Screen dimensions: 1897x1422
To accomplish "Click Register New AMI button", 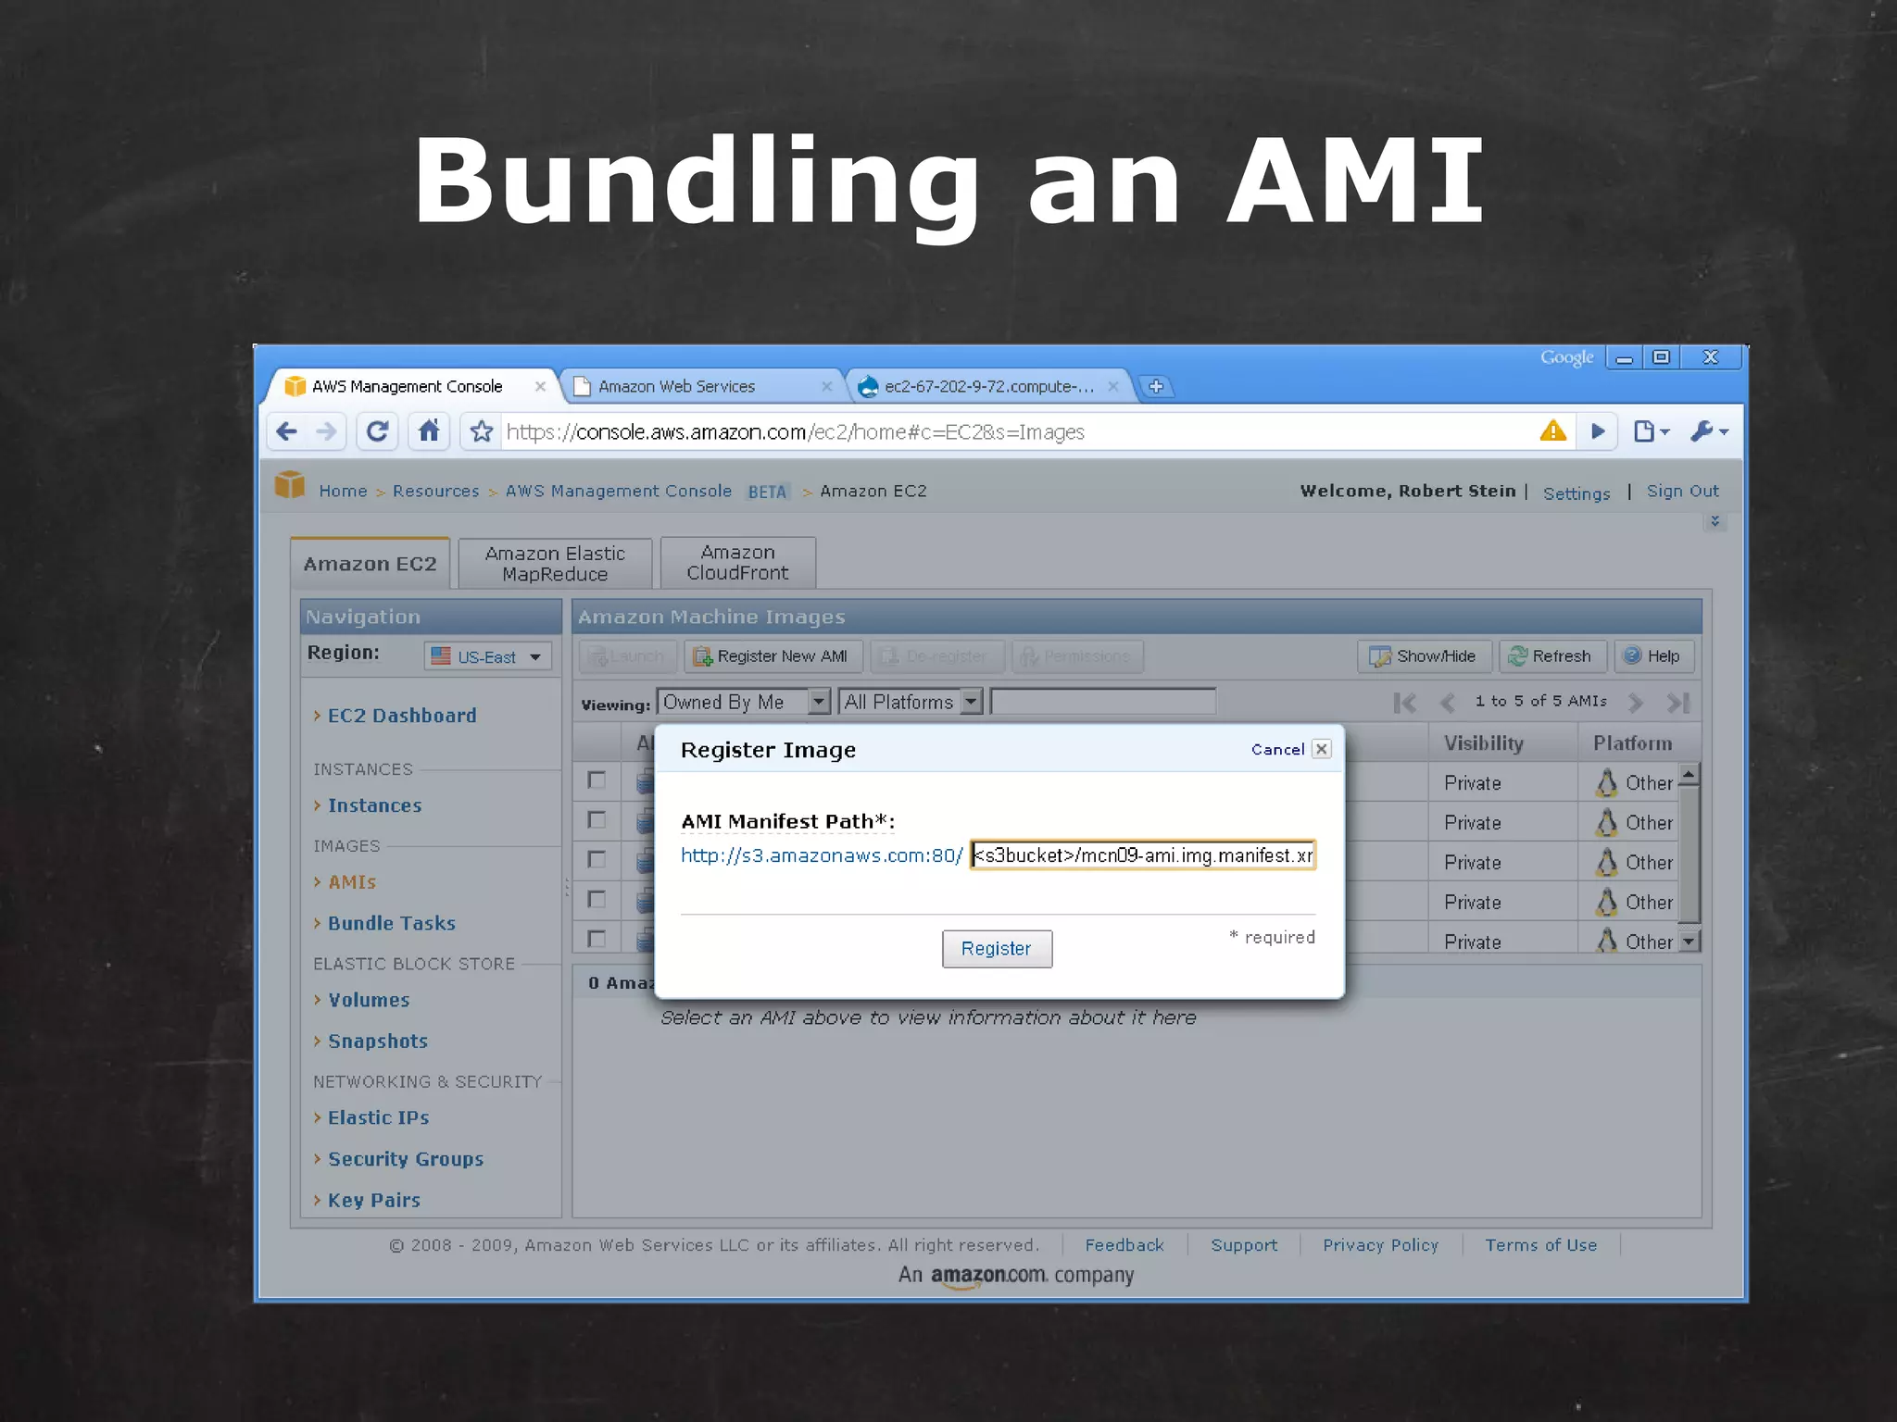I will pos(773,656).
